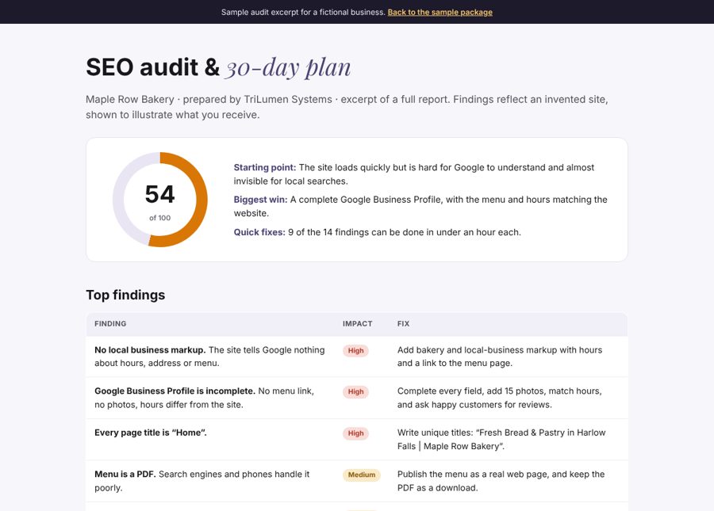Select the 'No local business markup.' finding
Viewport: 714px width, 511px height.
click(x=150, y=350)
